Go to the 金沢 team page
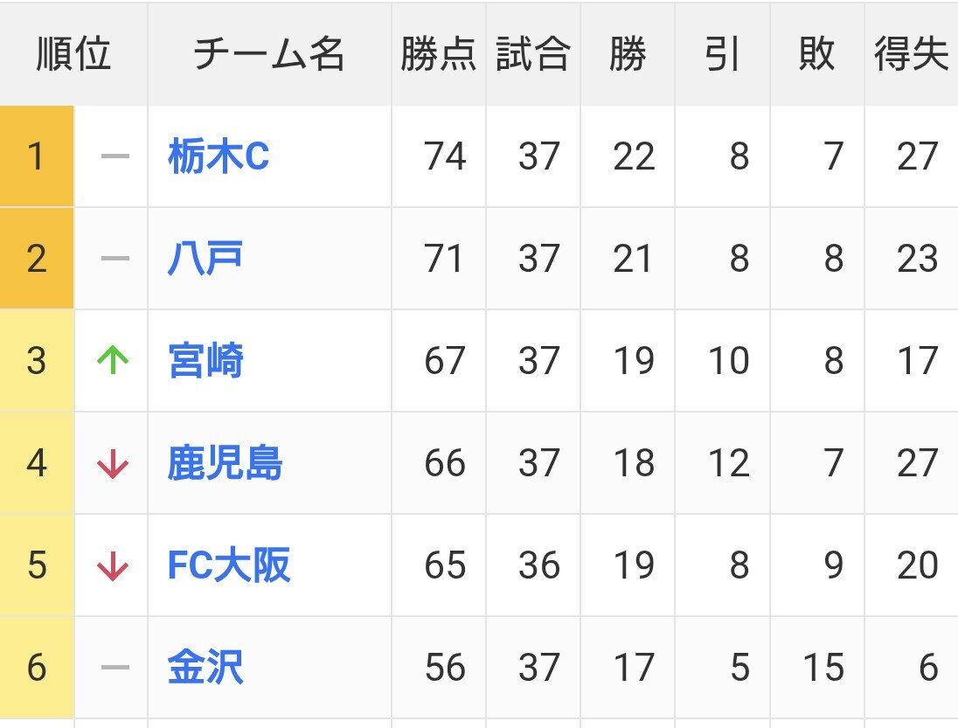Screen dimensions: 958x728 click(x=205, y=668)
